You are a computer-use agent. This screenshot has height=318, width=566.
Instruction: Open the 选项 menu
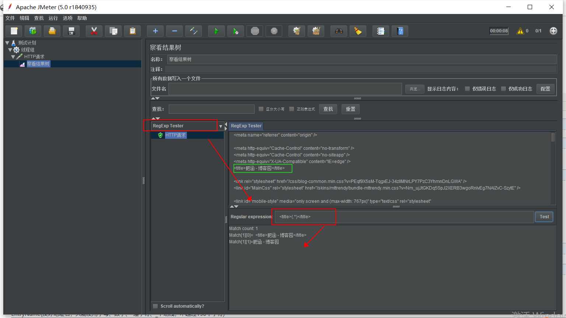coord(67,18)
